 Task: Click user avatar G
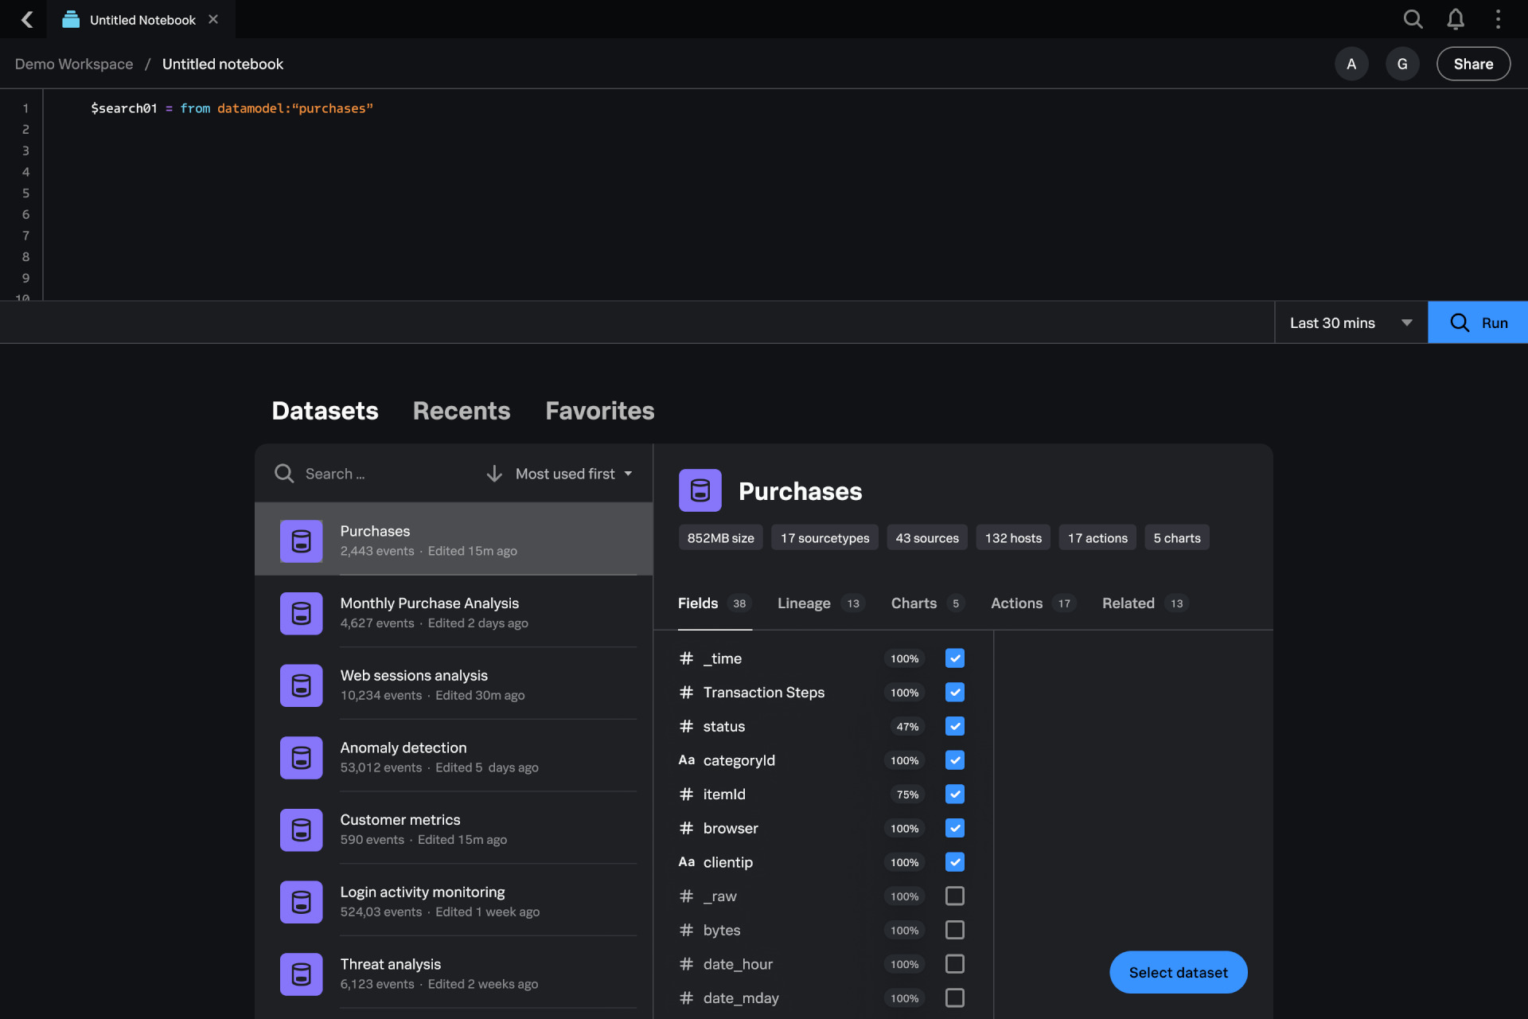click(1402, 64)
